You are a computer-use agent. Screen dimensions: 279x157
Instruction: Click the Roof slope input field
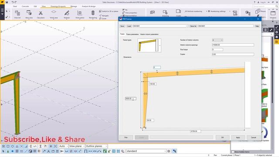(218, 49)
